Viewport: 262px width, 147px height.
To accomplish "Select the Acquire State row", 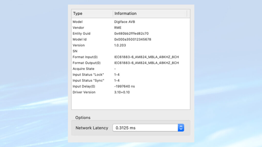I will point(83,69).
